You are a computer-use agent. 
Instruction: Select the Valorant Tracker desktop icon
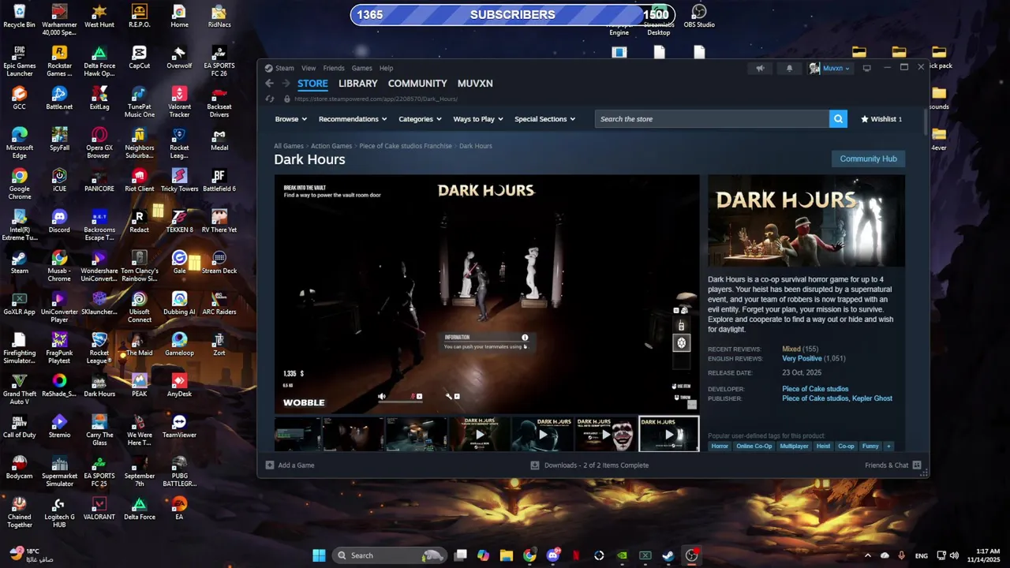[x=179, y=102]
